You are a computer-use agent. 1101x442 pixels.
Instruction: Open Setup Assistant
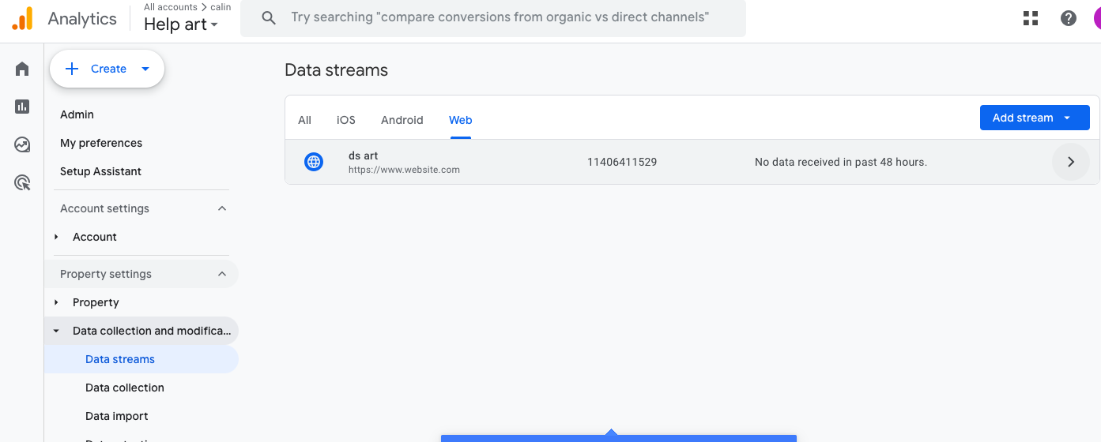click(100, 171)
